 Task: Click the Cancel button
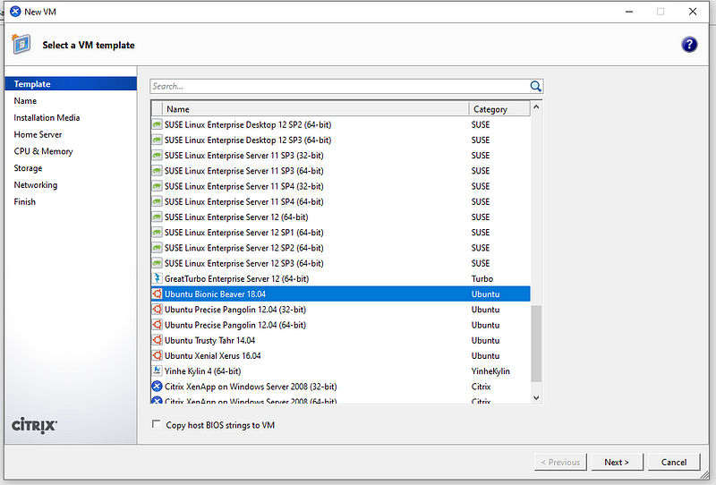(x=674, y=462)
